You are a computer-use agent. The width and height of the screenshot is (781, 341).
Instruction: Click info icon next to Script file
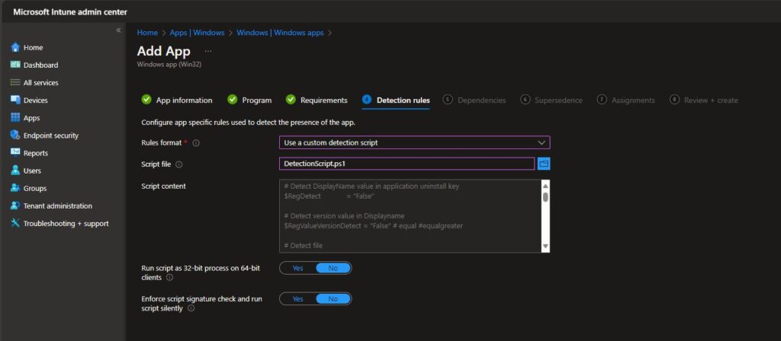(179, 164)
